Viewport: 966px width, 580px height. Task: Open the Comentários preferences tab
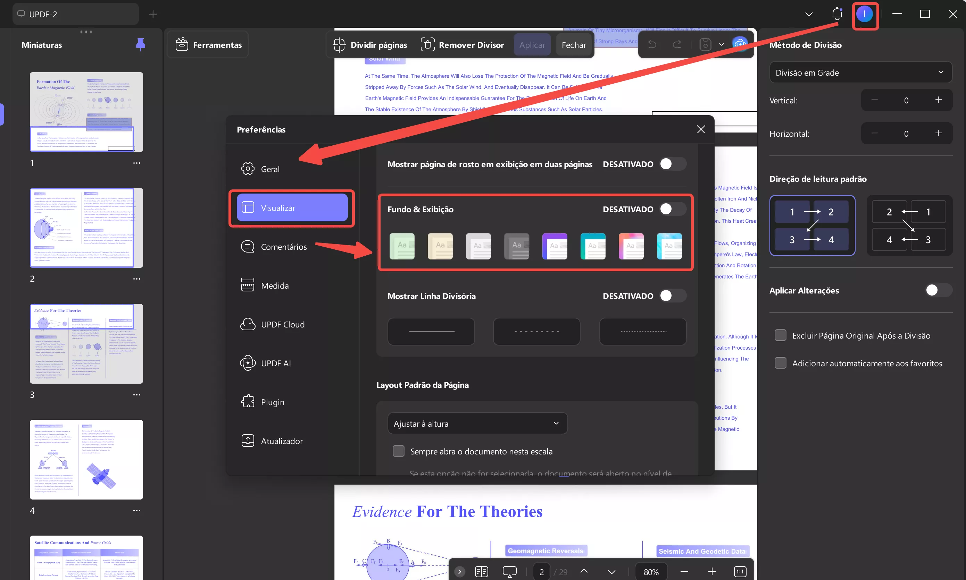pyautogui.click(x=284, y=247)
